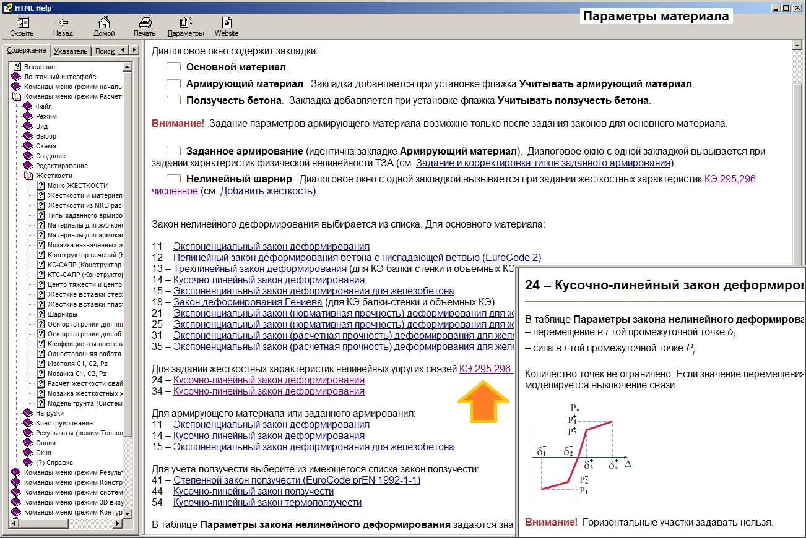This screenshot has height=538, width=806.
Task: Follow the Закон деформирования Гениева link
Action: (248, 302)
